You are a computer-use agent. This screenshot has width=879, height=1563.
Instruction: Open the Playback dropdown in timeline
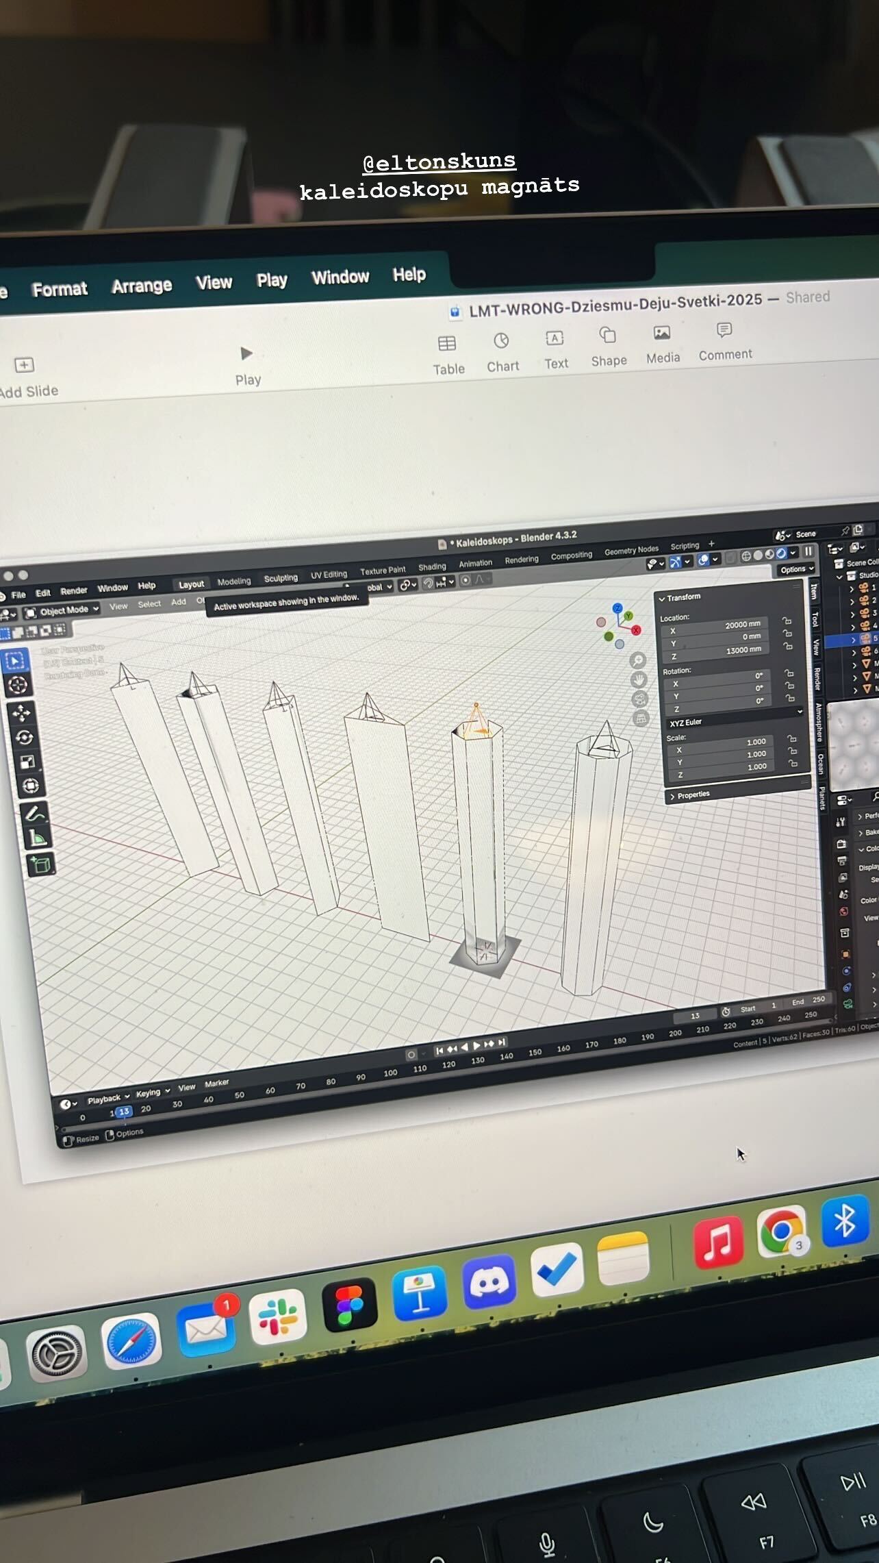coord(108,1099)
